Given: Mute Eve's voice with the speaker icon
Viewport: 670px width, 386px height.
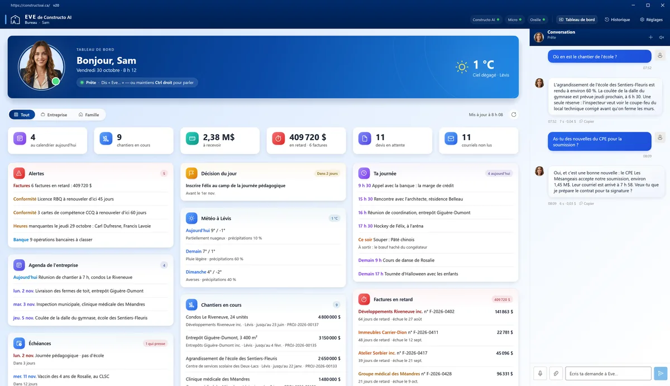Looking at the screenshot, I should [x=662, y=37].
